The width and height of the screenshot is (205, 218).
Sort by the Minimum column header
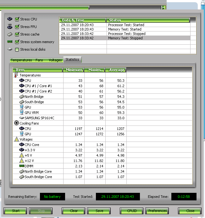point(74,70)
